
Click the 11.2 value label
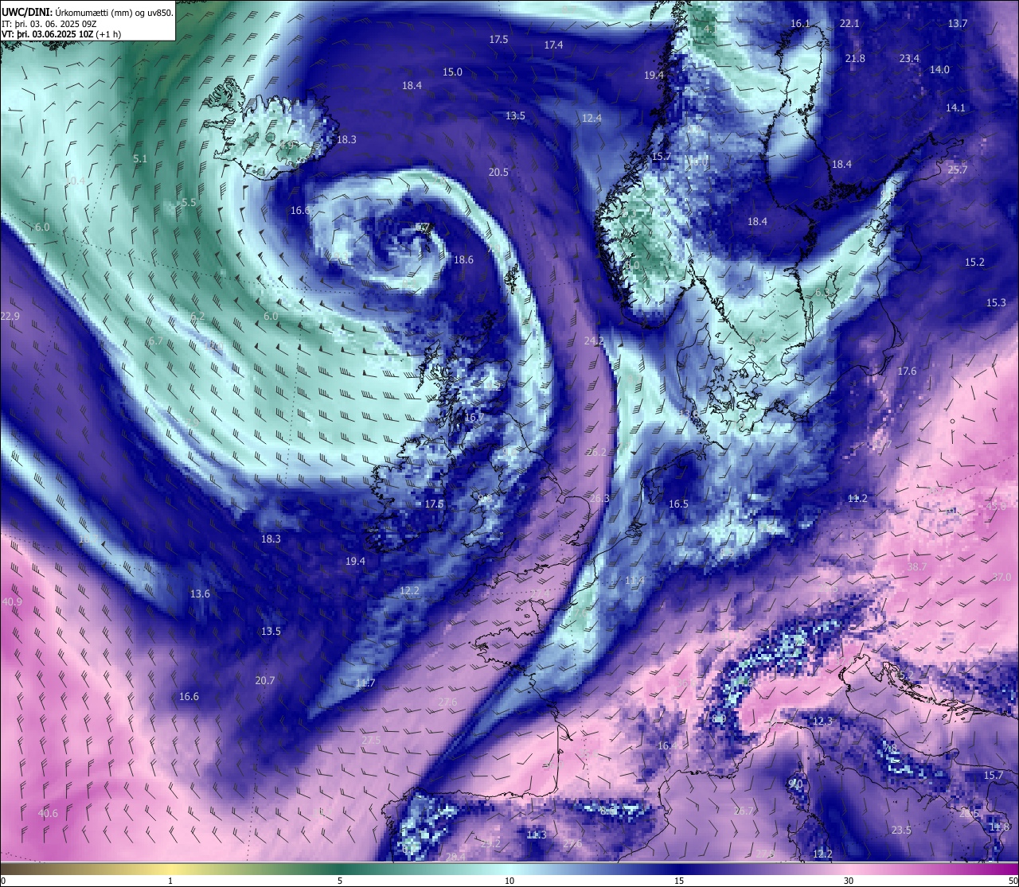(857, 498)
